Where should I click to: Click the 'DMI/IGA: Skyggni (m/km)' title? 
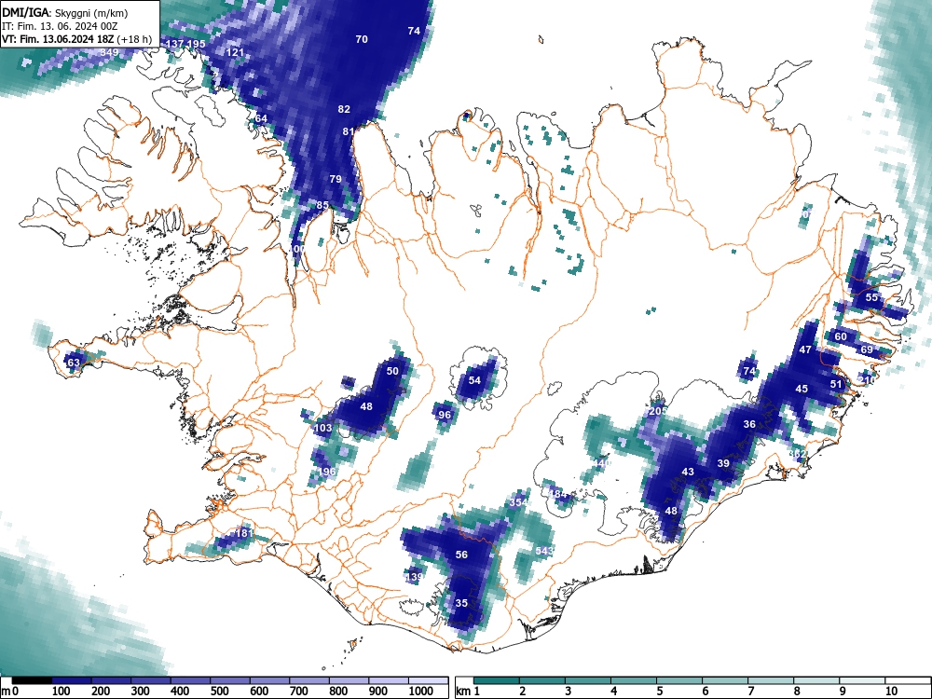pos(65,13)
